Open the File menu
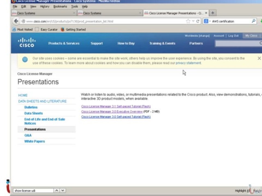262x196 pixels. pyautogui.click(x=15, y=7)
